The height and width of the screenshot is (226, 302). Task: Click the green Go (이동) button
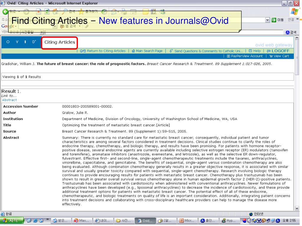[278, 20]
